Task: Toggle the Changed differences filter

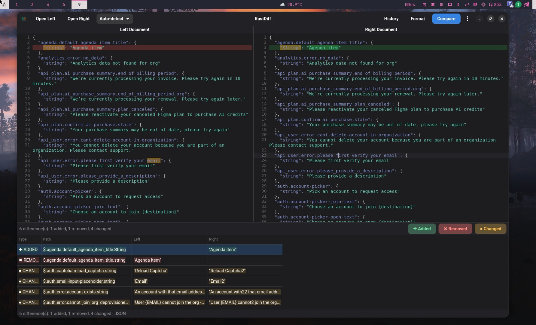Action: point(490,229)
